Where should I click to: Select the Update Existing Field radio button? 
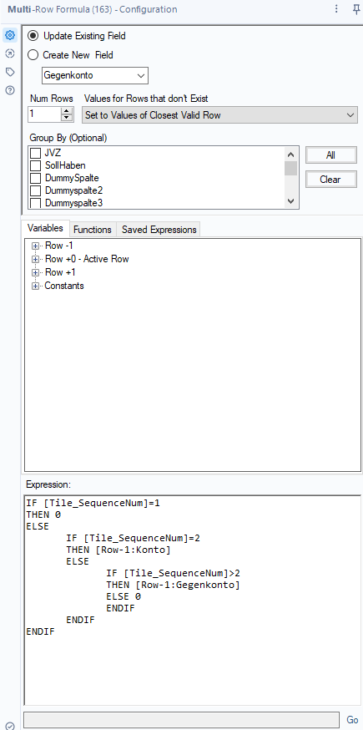tap(33, 36)
